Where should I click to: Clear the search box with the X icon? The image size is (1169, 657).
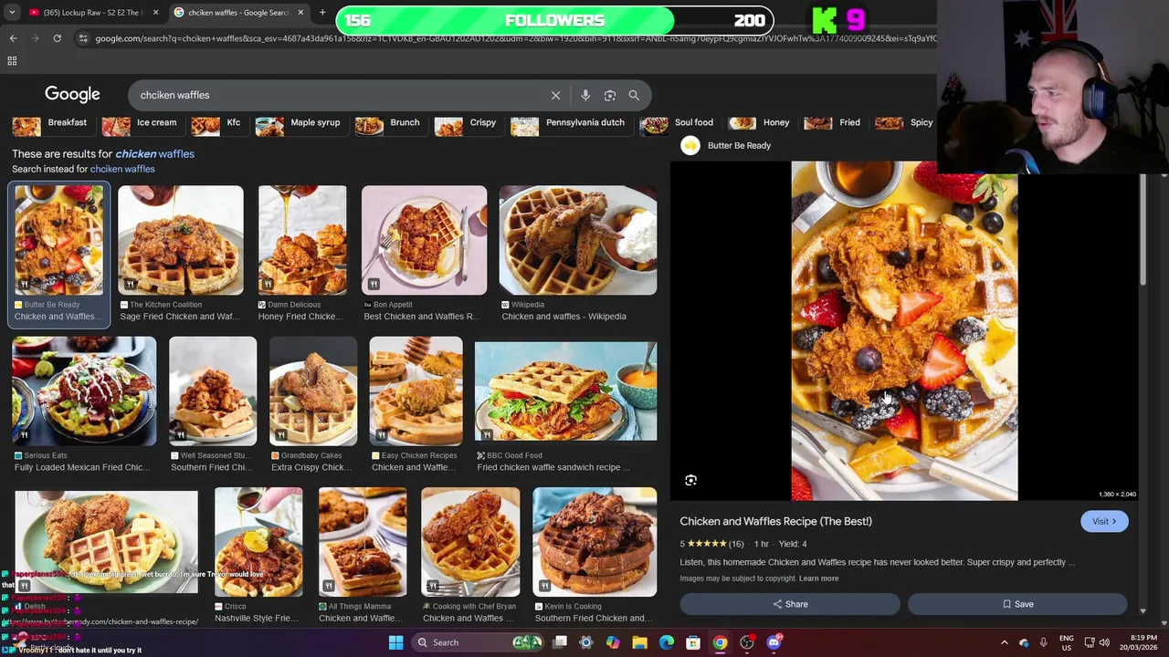(555, 95)
